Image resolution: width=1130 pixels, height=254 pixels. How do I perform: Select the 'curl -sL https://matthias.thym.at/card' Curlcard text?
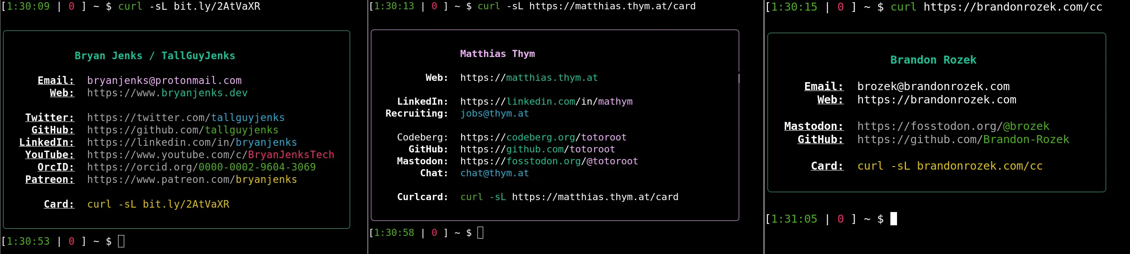[569, 197]
